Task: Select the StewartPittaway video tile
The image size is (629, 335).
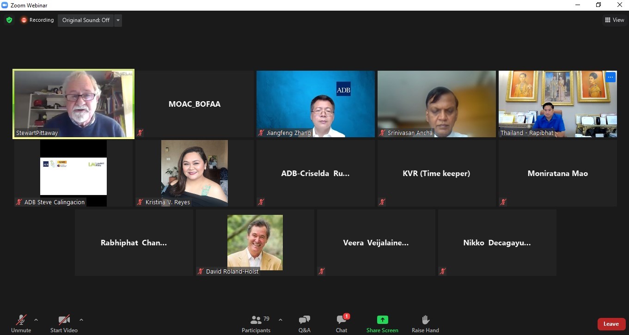Action: [73, 104]
